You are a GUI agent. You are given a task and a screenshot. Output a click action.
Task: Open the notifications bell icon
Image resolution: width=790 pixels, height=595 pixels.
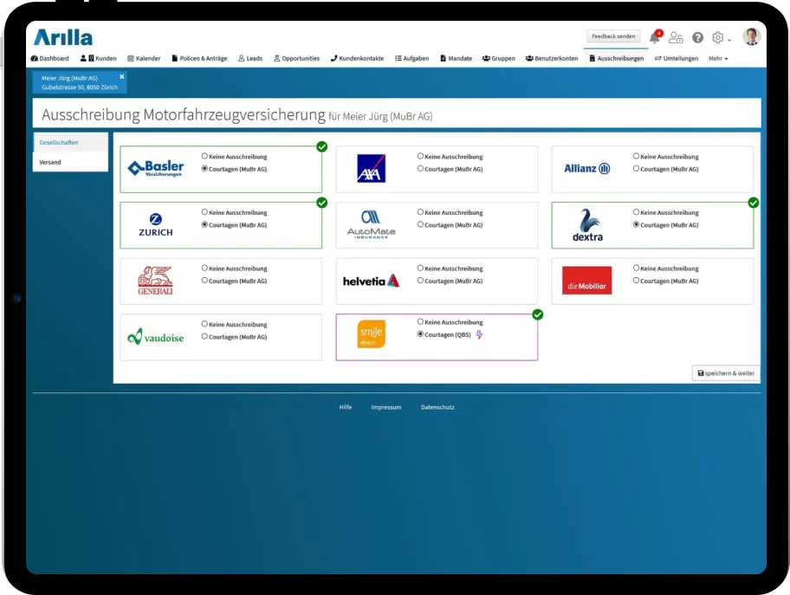coord(655,37)
